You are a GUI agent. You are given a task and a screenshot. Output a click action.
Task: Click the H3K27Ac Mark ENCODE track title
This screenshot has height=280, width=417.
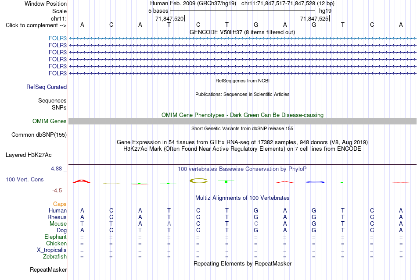(x=242, y=149)
